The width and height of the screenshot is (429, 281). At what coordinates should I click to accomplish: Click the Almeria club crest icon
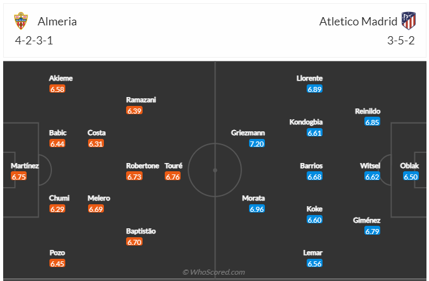pyautogui.click(x=21, y=22)
